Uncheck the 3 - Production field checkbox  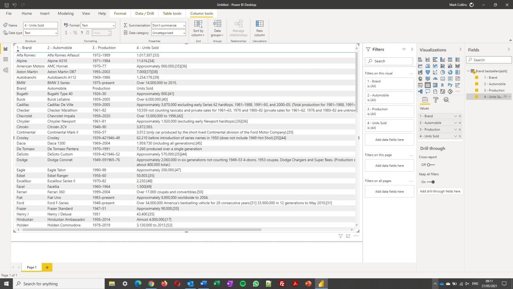tap(476, 90)
